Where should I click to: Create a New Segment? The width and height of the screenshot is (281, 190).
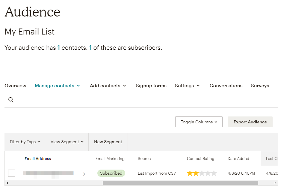point(108,141)
